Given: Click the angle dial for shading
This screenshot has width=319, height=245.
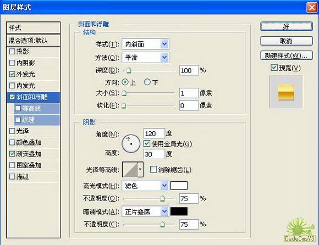Looking at the screenshot, I should [x=131, y=143].
